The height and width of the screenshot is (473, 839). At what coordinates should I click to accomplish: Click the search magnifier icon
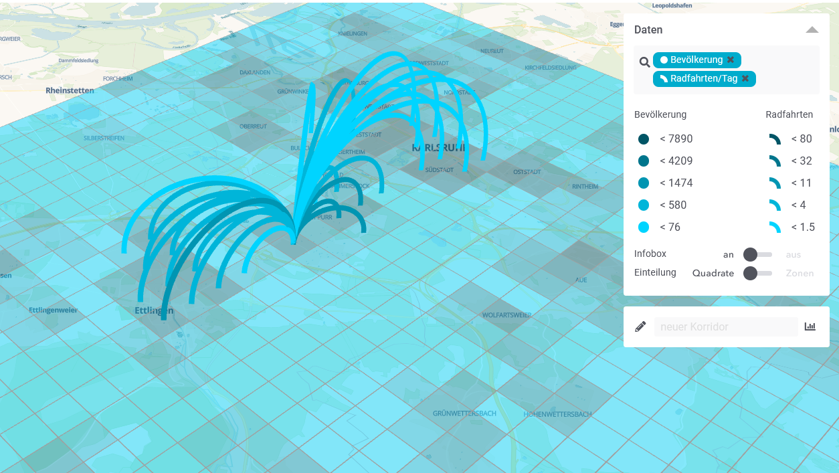coord(644,62)
